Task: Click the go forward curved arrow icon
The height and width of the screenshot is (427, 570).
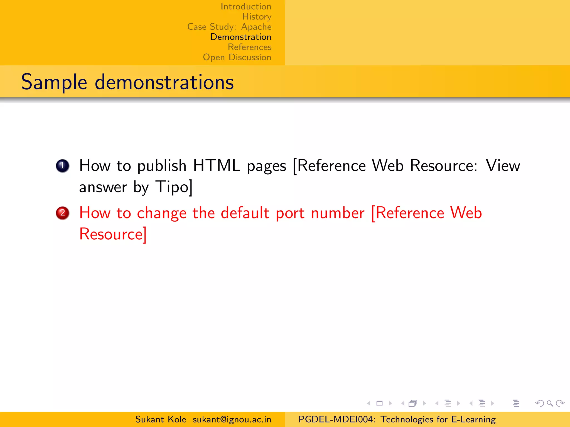Action: [560, 403]
